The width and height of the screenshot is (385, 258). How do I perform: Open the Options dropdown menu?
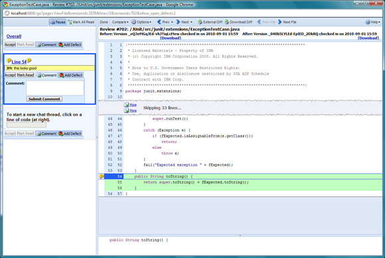(141, 22)
